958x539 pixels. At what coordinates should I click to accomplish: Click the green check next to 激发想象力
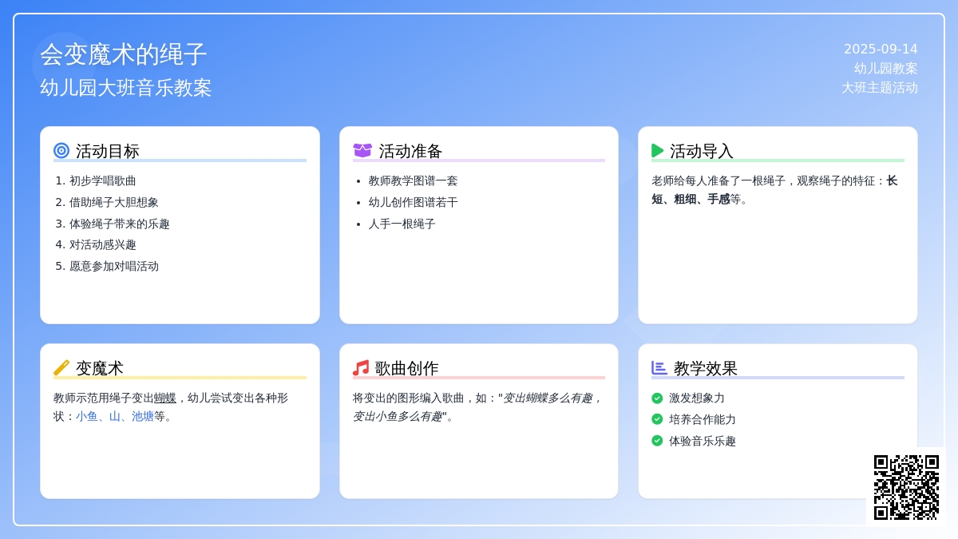(657, 398)
